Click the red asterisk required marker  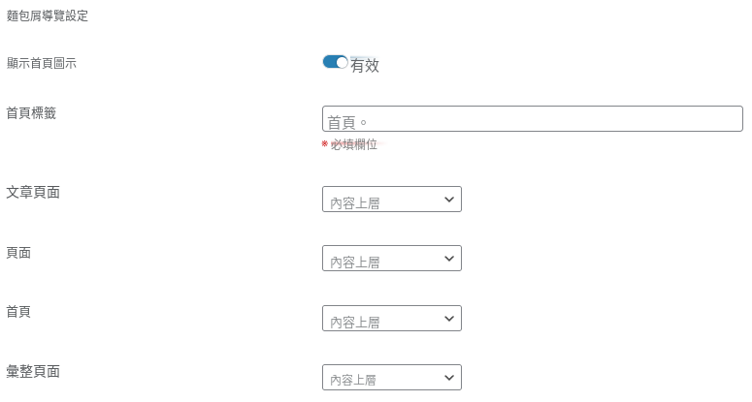click(325, 143)
